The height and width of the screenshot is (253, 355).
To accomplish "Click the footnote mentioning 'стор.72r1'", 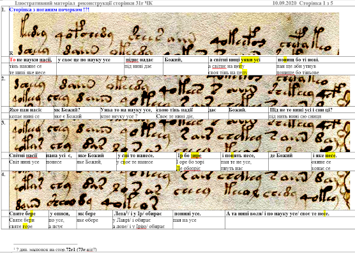I will (55, 249).
